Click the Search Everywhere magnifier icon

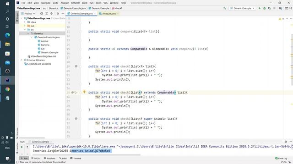291,8
